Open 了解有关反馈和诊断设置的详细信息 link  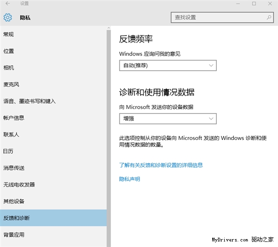click(x=161, y=165)
